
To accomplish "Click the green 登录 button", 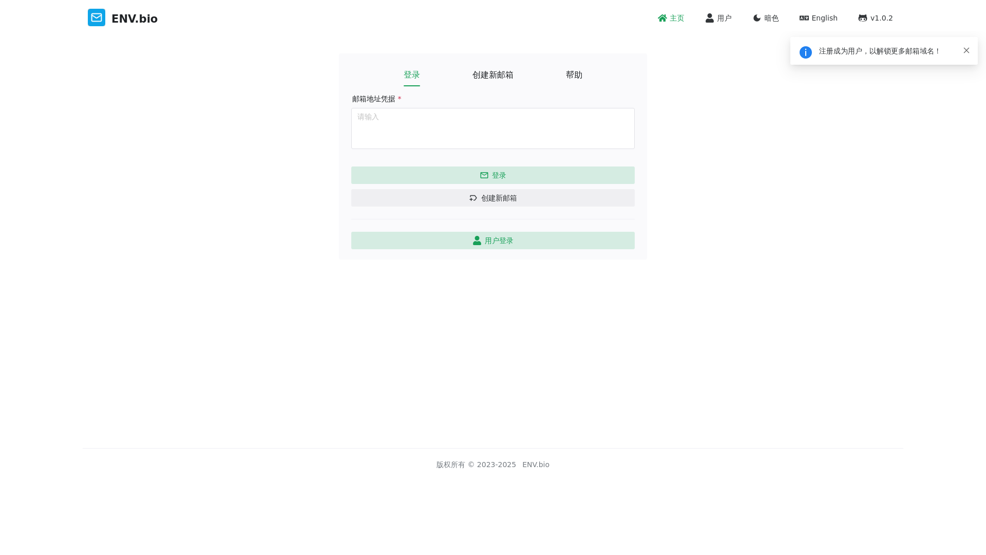I will [x=493, y=175].
